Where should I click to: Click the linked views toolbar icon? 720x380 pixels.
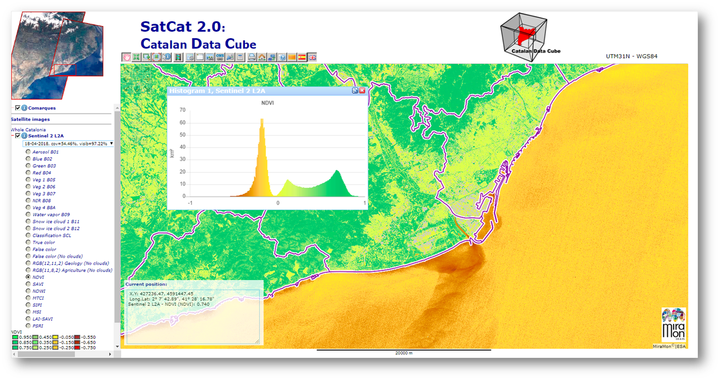(x=210, y=57)
